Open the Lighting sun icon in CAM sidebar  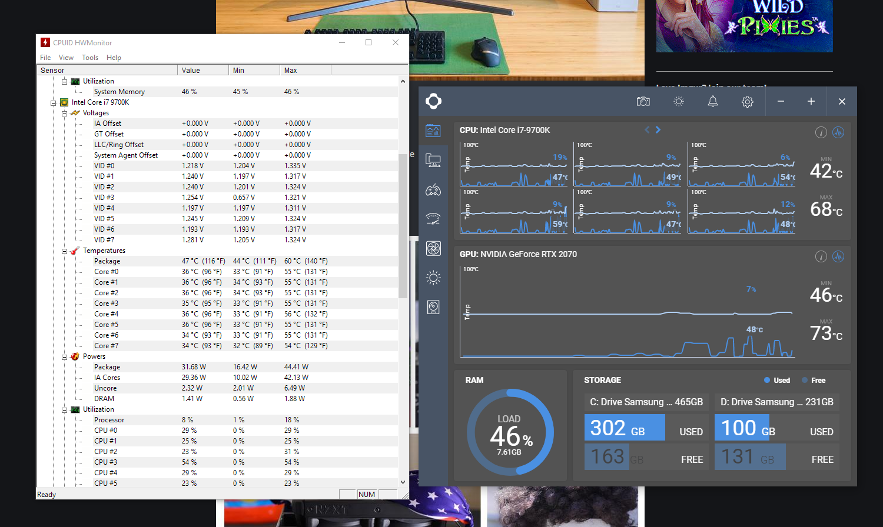[433, 278]
